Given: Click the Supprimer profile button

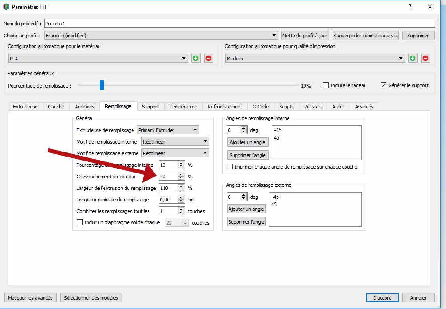Looking at the screenshot, I should pos(418,36).
